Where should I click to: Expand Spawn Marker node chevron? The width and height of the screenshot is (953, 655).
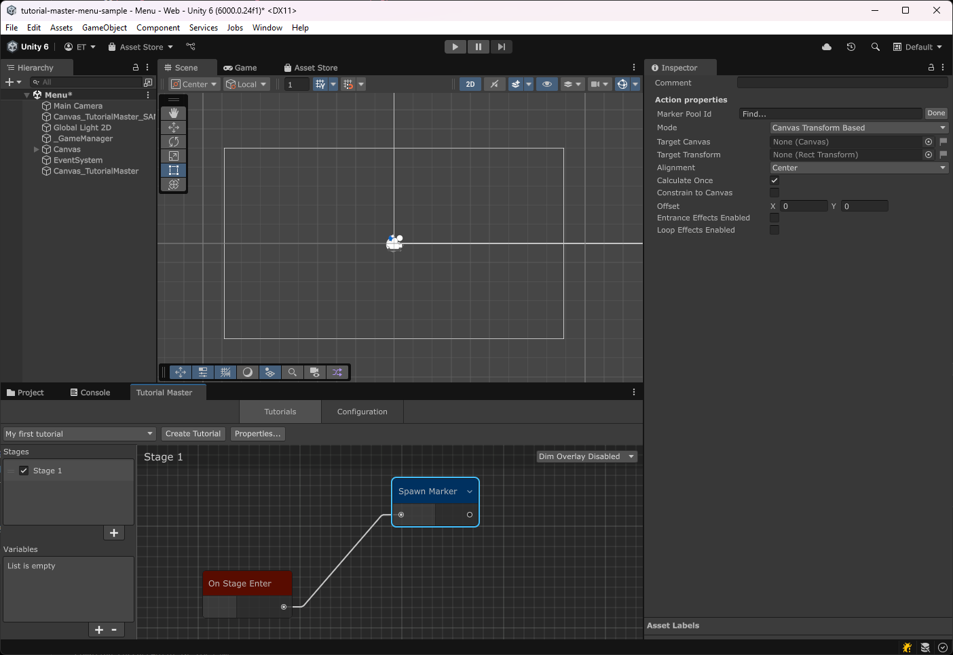470,492
